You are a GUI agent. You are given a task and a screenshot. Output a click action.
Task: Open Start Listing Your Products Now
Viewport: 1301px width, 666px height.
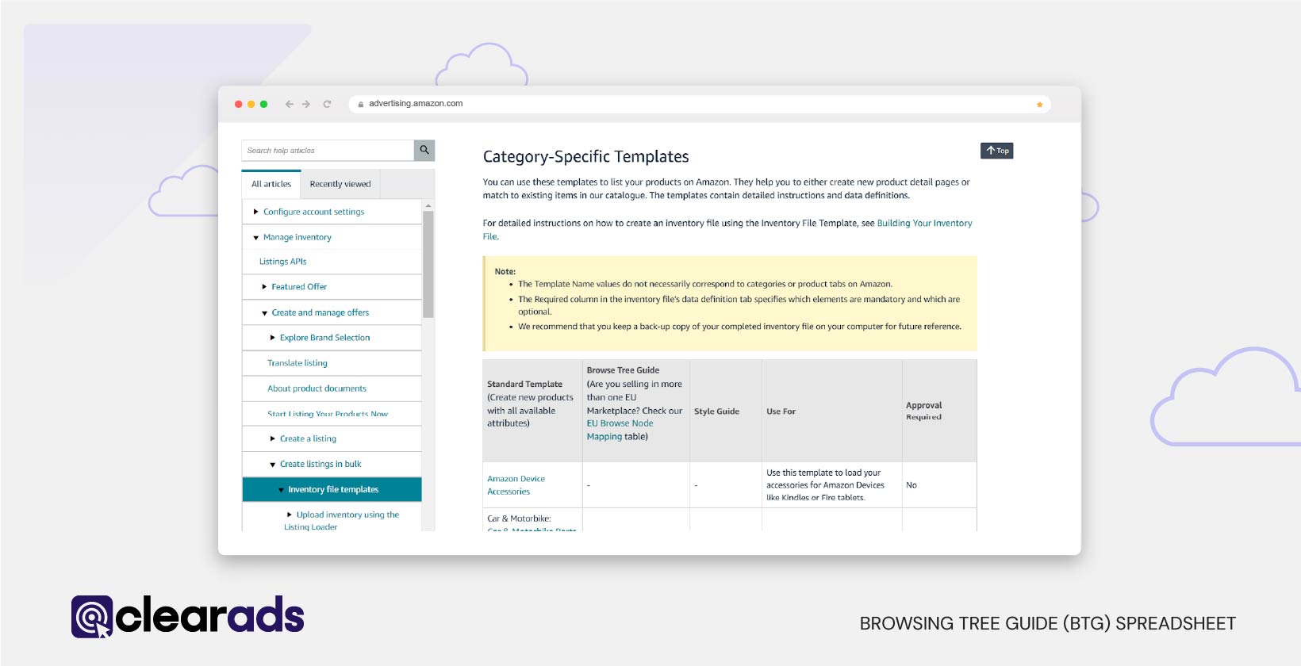328,414
